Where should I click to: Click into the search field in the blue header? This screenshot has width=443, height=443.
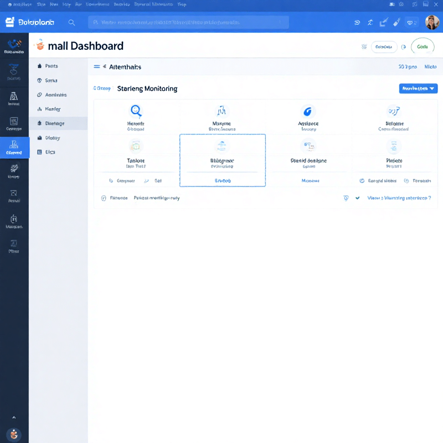(x=188, y=23)
